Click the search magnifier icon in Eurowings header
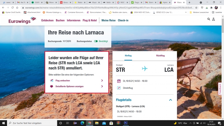 click(x=209, y=19)
